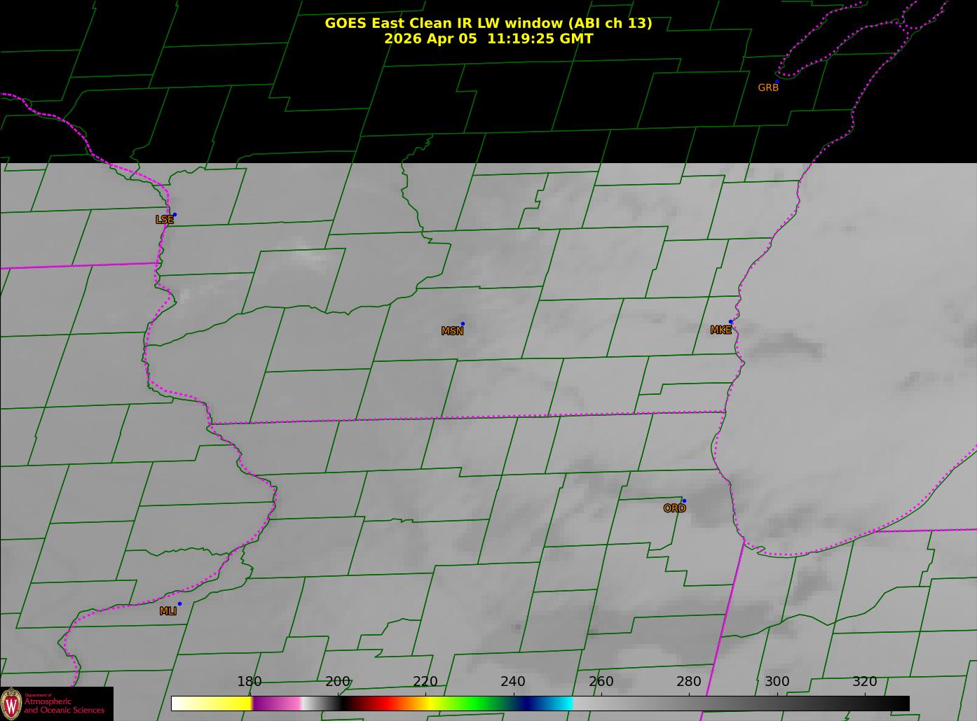Click the 300 label on the temperature scale
The width and height of the screenshot is (977, 721).
pyautogui.click(x=777, y=682)
